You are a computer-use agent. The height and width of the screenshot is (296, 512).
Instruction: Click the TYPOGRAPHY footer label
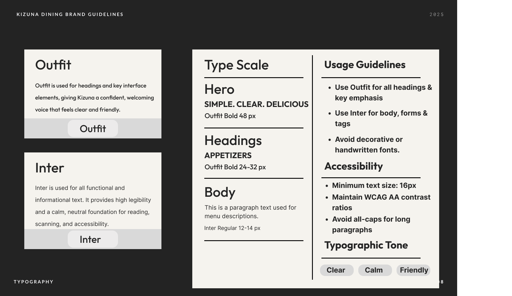(34, 282)
